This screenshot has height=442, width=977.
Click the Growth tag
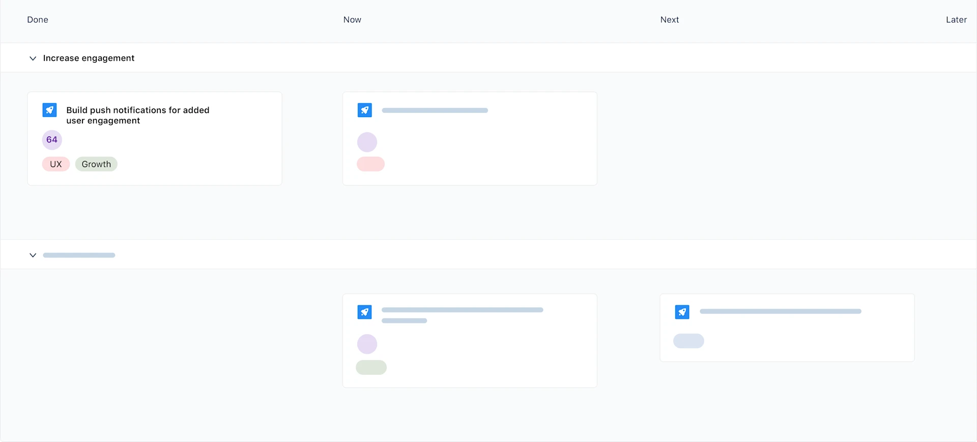click(x=96, y=164)
